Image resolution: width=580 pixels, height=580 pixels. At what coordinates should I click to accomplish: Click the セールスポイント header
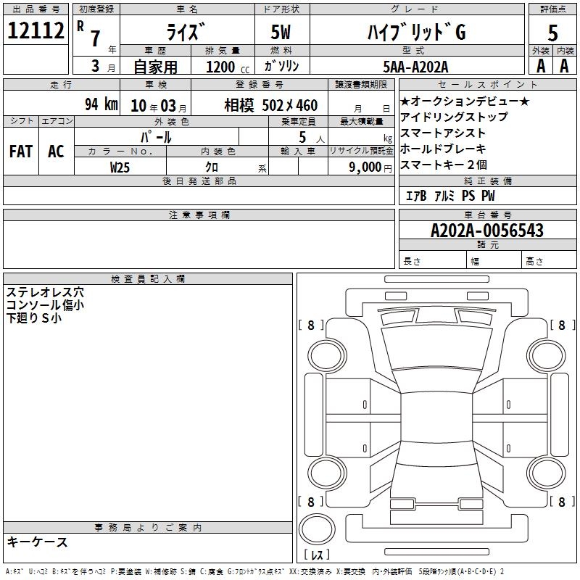pyautogui.click(x=487, y=84)
